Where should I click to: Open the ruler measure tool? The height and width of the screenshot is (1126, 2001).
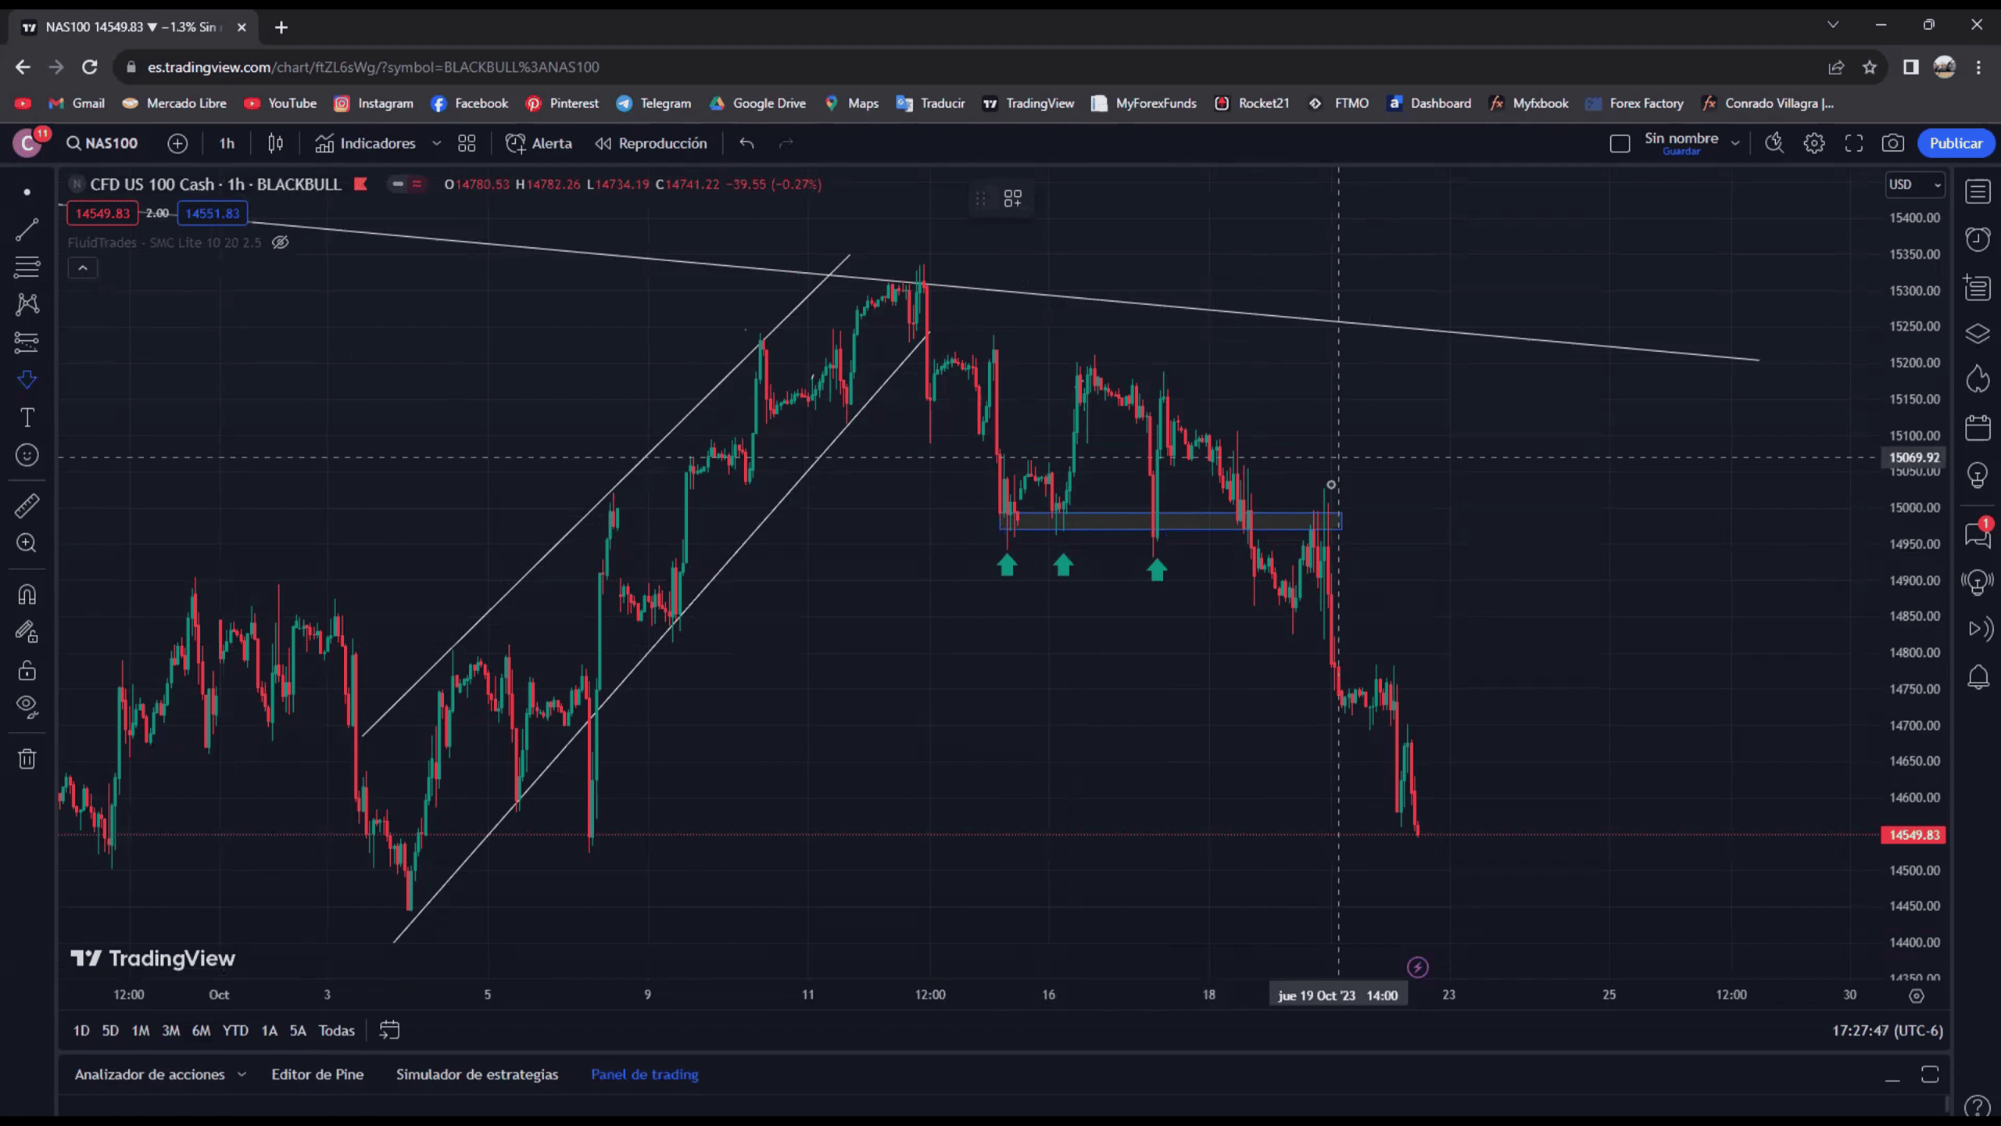(x=27, y=506)
